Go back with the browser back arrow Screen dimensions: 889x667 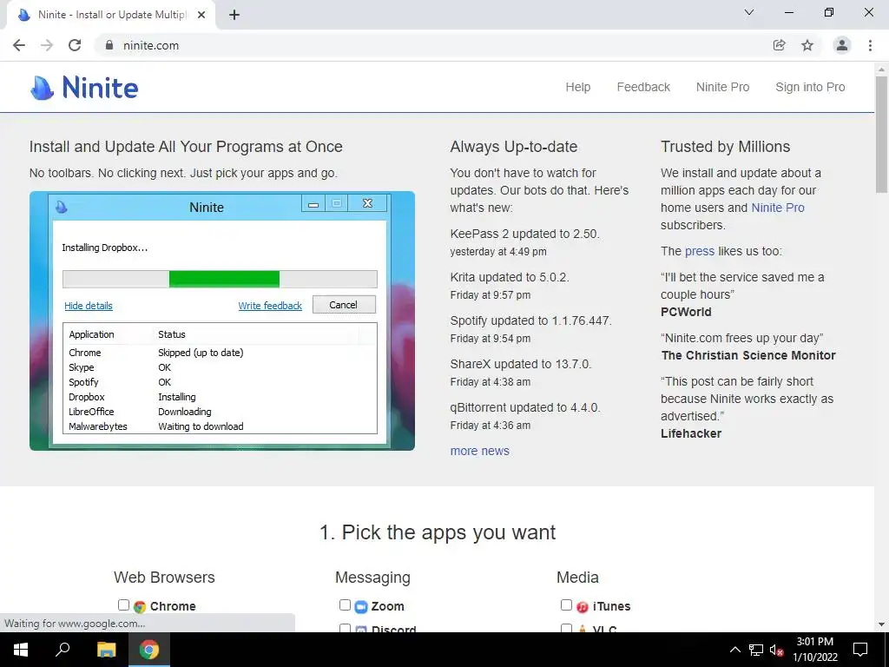[19, 45]
